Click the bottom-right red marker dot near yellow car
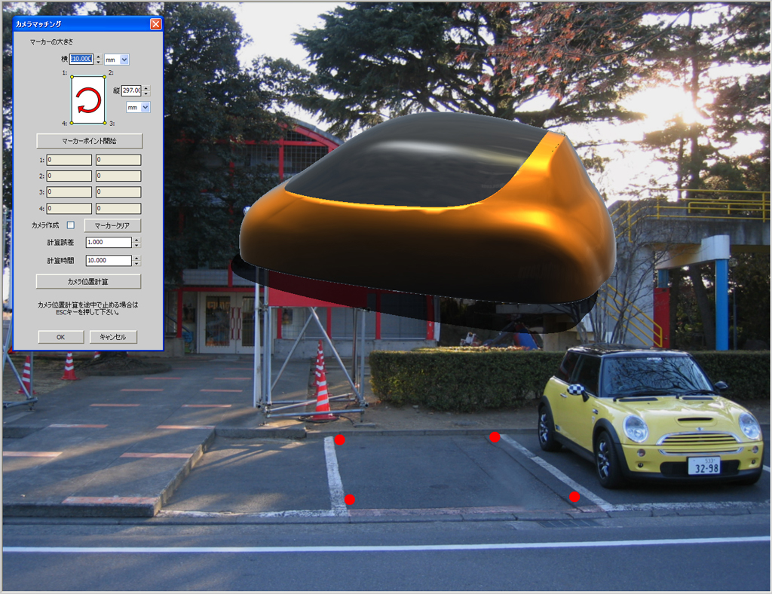772x594 pixels. [574, 496]
